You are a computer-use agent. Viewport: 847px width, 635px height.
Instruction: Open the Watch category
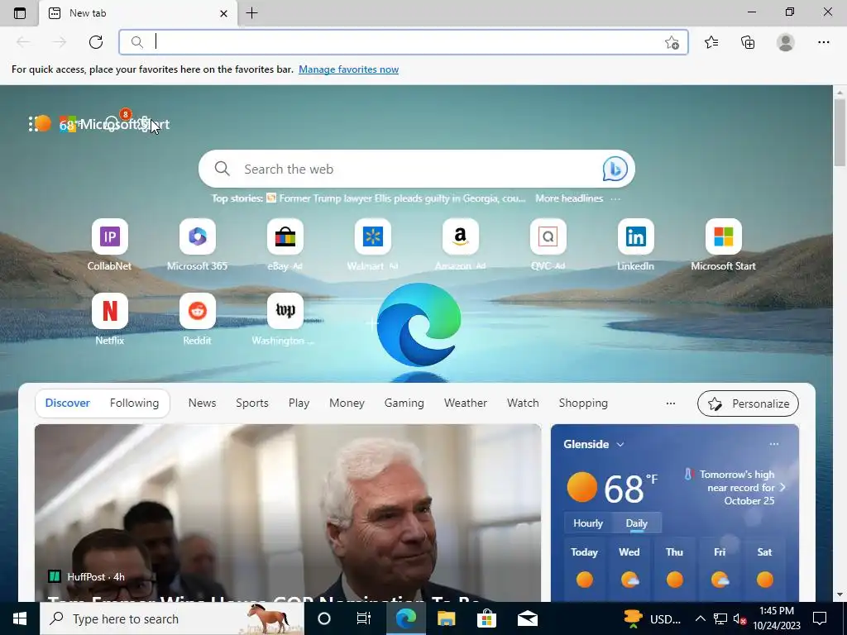click(x=523, y=403)
